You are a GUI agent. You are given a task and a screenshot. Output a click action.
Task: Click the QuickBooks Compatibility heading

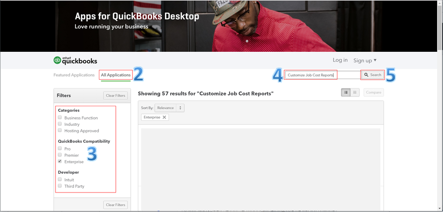click(x=84, y=141)
